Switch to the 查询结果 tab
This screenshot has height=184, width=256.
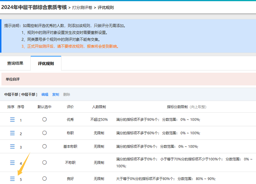(x=15, y=63)
